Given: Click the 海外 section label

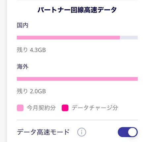Looking at the screenshot, I should [x=22, y=67].
